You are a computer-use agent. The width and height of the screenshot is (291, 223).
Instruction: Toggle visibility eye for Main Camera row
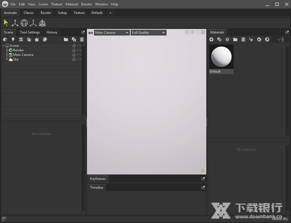tap(79, 55)
